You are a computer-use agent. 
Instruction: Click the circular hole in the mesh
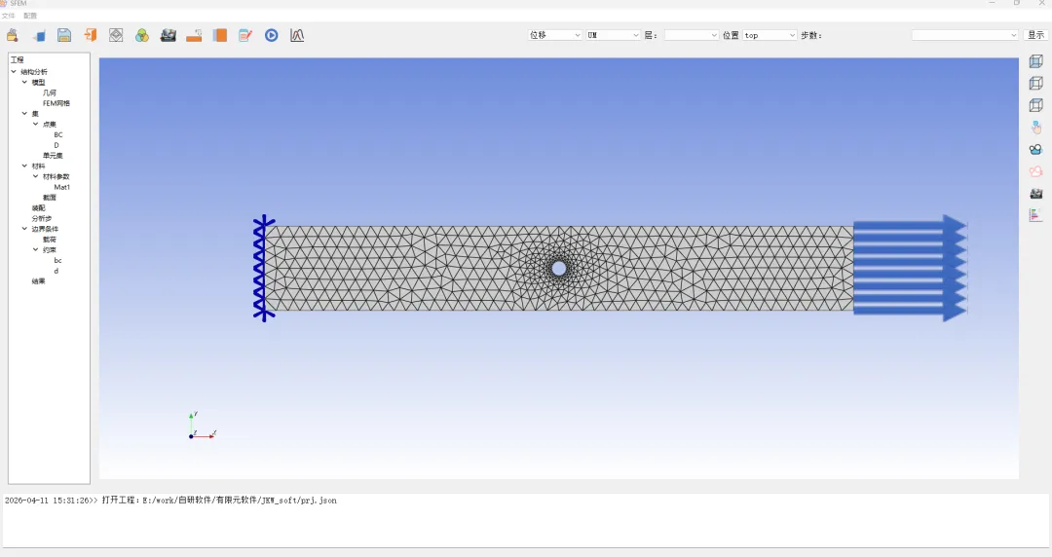tap(559, 269)
